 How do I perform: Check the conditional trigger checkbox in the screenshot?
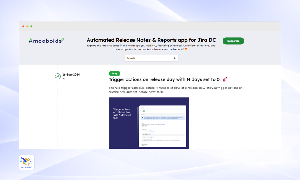coord(142,139)
